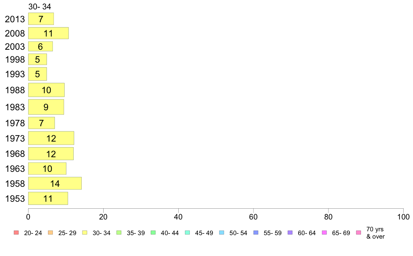Click the 1988 bar showing 10
The height and width of the screenshot is (256, 413).
pyautogui.click(x=46, y=90)
